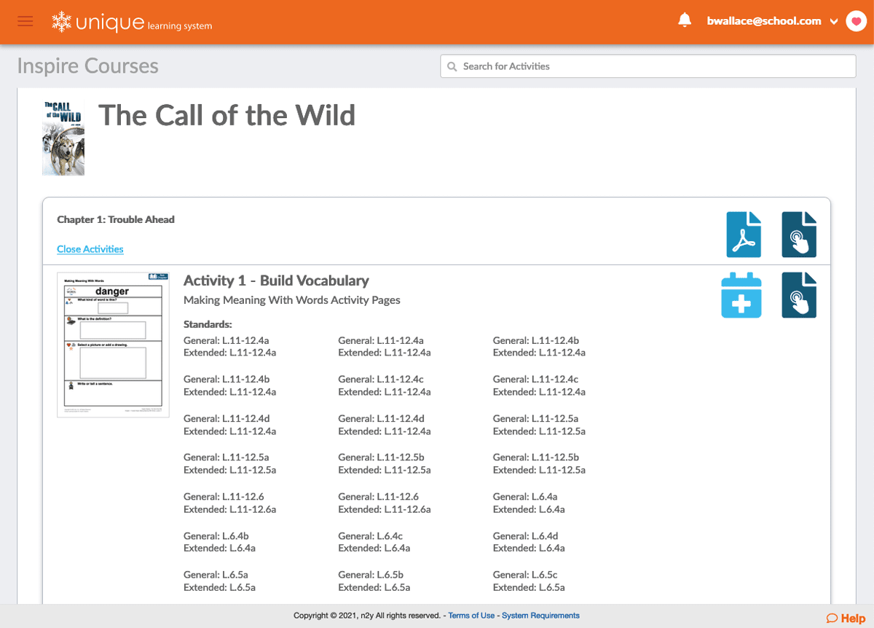The image size is (874, 628).
Task: Select The Call of the Wild book cover
Action: tap(63, 138)
